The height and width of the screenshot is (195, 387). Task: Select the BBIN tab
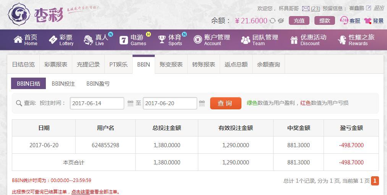144,65
